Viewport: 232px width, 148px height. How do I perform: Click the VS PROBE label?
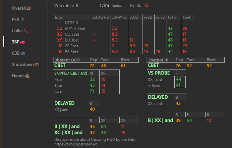tap(159, 73)
